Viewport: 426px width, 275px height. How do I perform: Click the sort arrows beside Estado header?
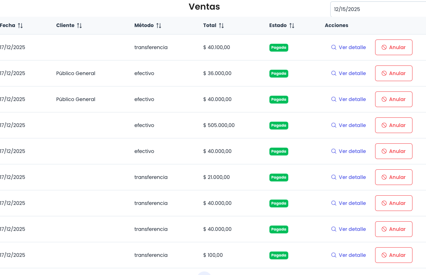[292, 26]
